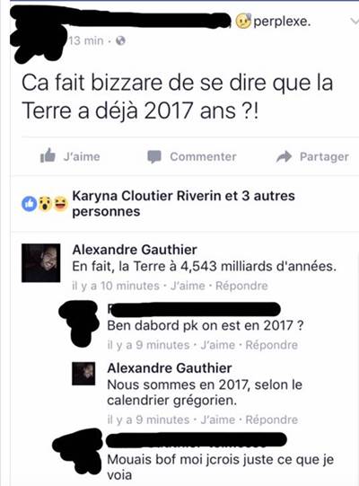Click the public globe icon beside 13 min
359x486 pixels.
point(120,40)
